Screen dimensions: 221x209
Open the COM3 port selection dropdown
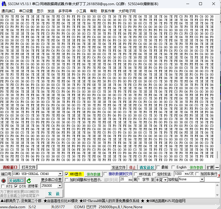[60, 174]
